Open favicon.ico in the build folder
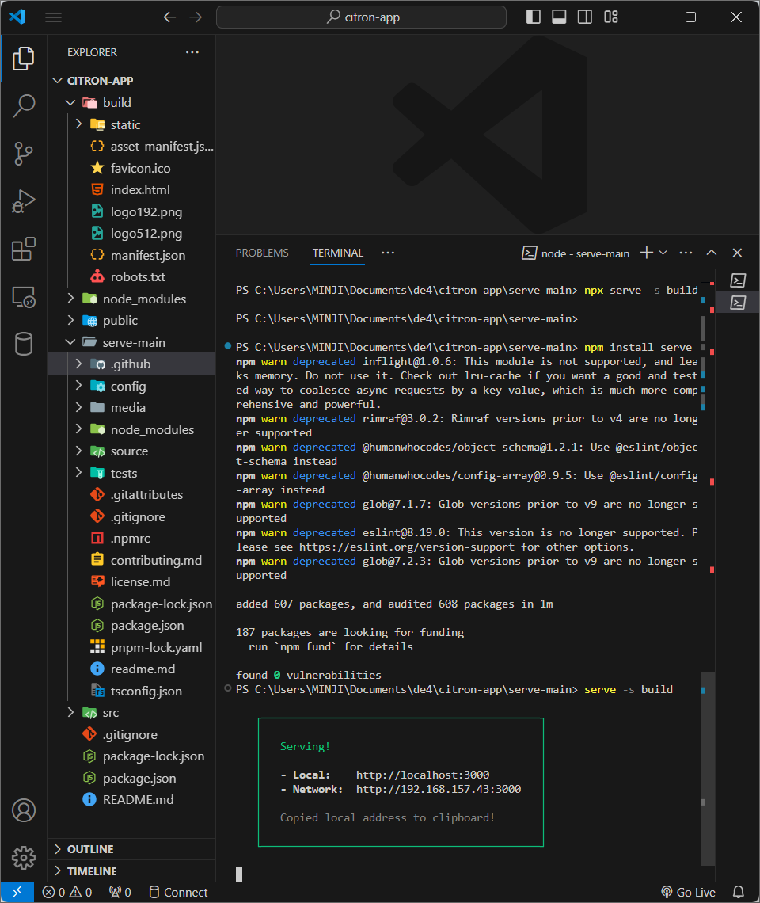The height and width of the screenshot is (903, 760). click(131, 168)
